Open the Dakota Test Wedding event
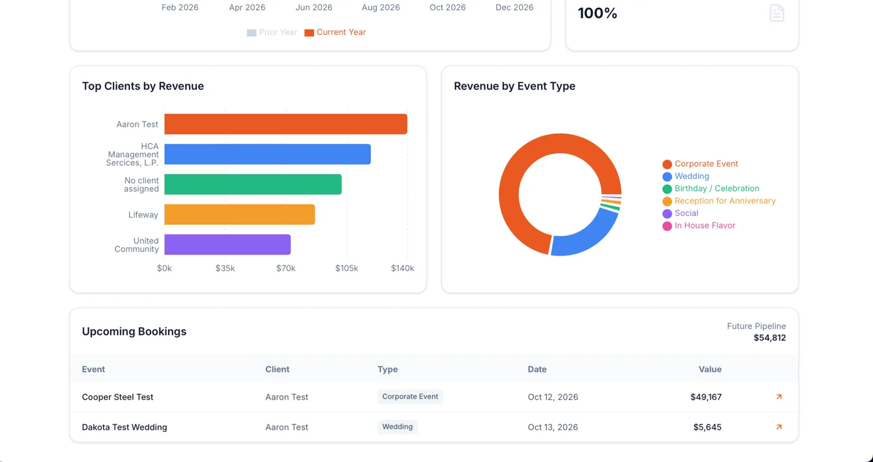Screen dimensions: 873x462 click(x=124, y=427)
